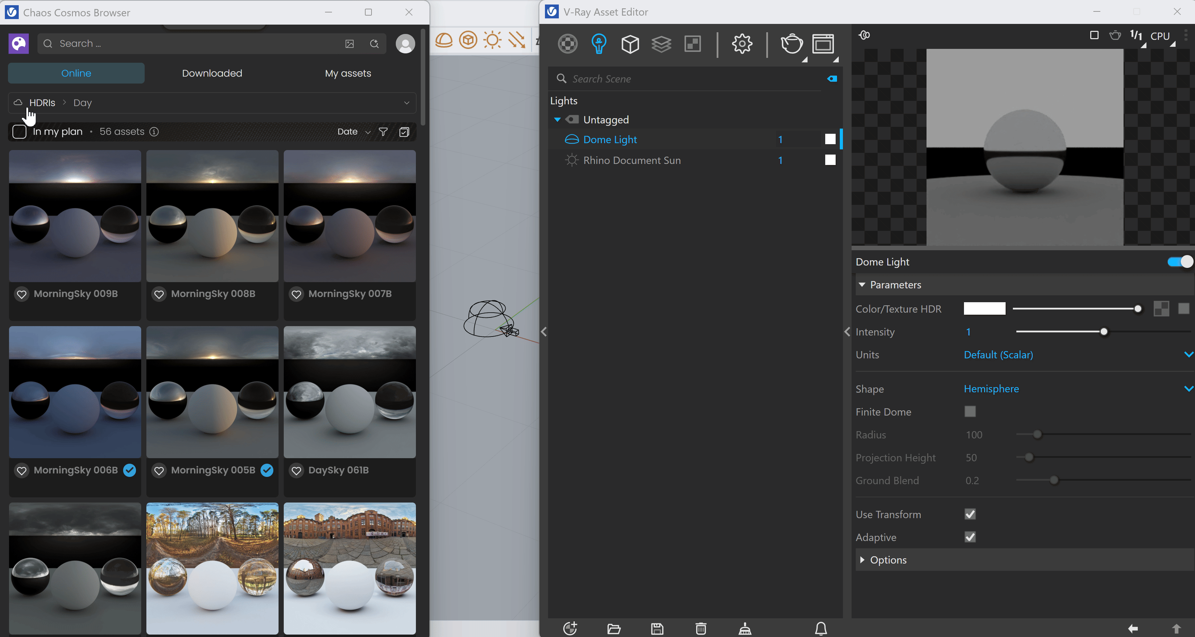The image size is (1195, 637).
Task: Click the Purge Unused Assets broom icon
Action: (x=745, y=628)
